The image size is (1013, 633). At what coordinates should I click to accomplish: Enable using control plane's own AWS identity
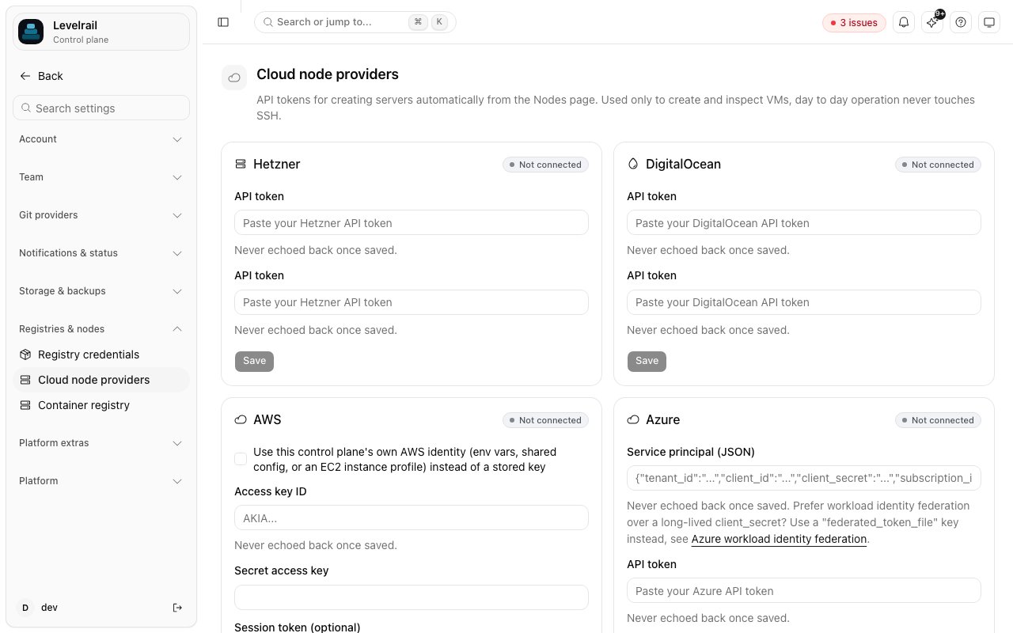[x=241, y=459]
